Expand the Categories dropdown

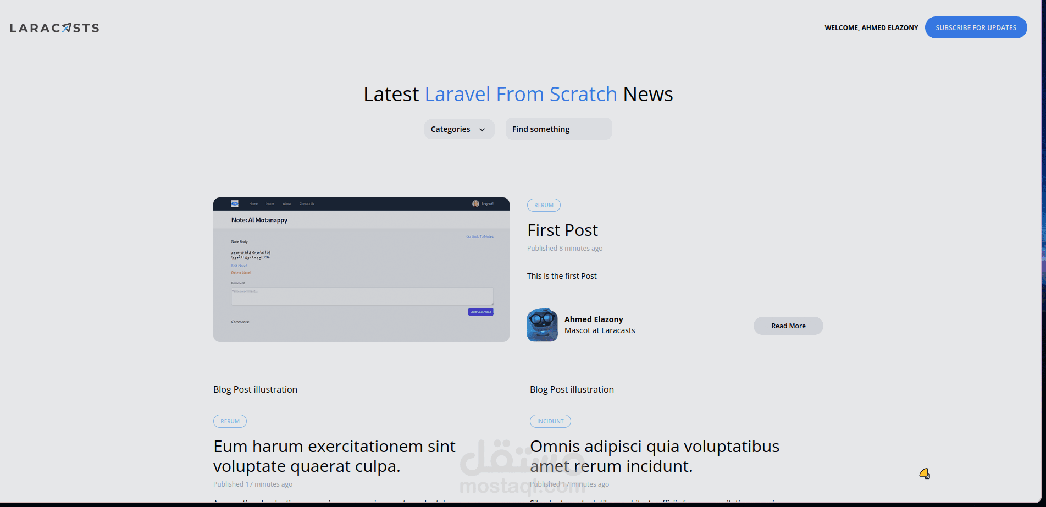[x=459, y=129]
